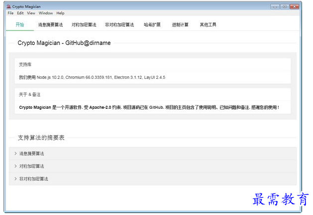Switch to the 哈希扩展 tab
The image size is (313, 215).
pyautogui.click(x=152, y=24)
